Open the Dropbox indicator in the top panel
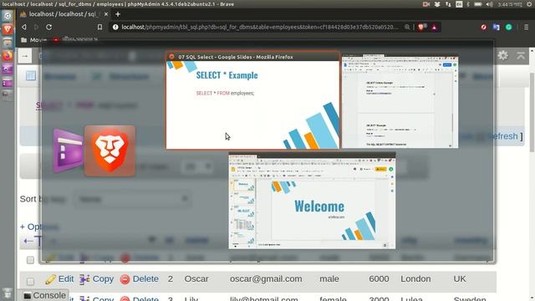Viewport: 535px width, 301px height. coord(437,4)
